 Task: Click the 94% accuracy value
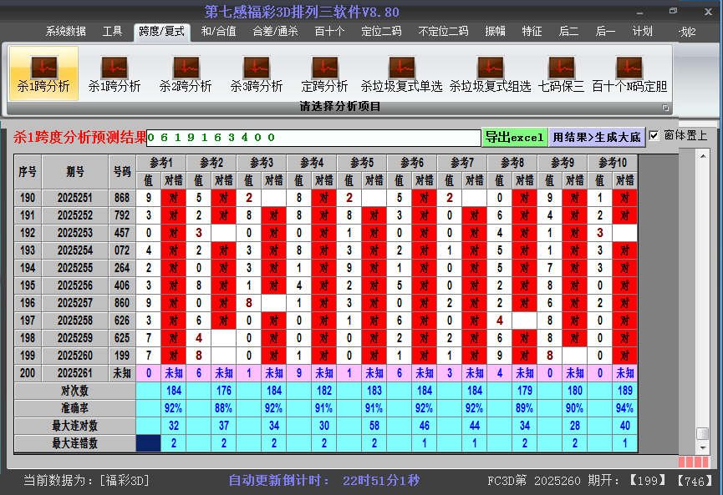click(624, 408)
